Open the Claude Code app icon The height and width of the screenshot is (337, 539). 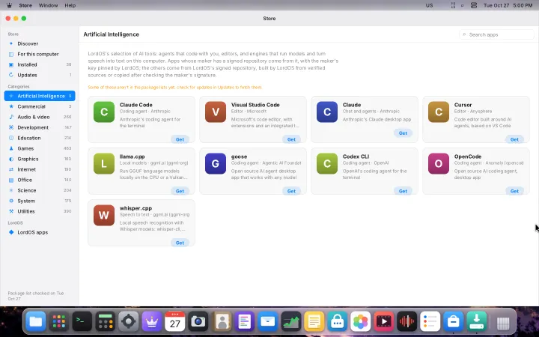104,112
